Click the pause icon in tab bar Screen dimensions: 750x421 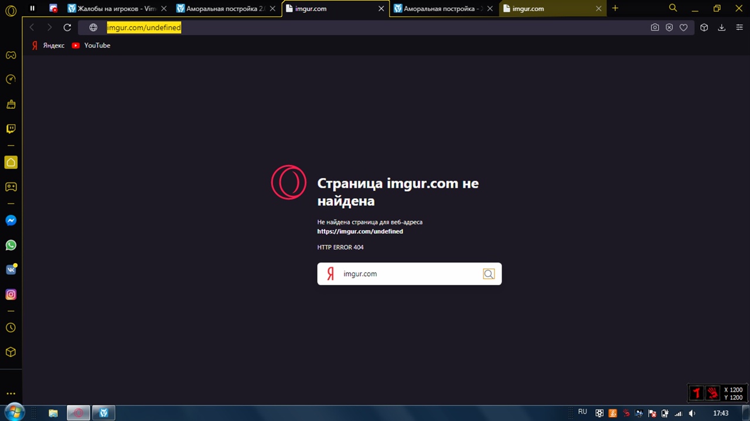32,8
